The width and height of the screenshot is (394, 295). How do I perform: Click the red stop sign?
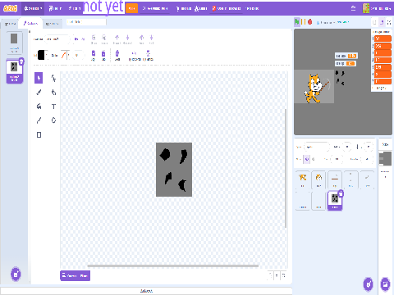point(309,22)
